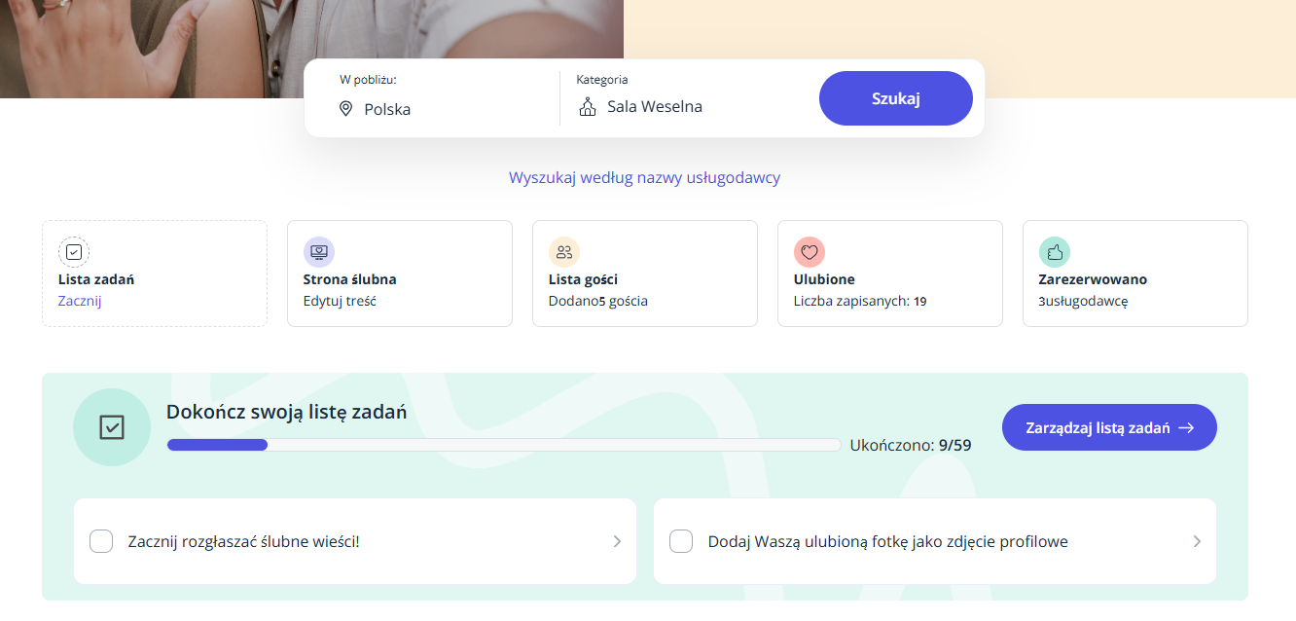The height and width of the screenshot is (621, 1296).
Task: Click the venue building icon beside Sala Weselna
Action: click(x=588, y=107)
